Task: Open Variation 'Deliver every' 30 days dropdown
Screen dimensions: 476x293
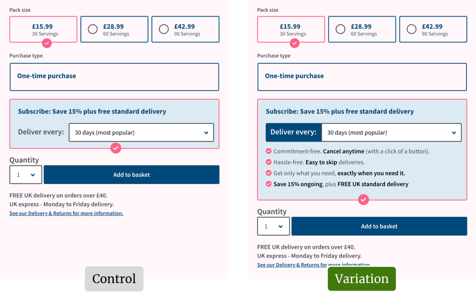Action: coord(391,132)
